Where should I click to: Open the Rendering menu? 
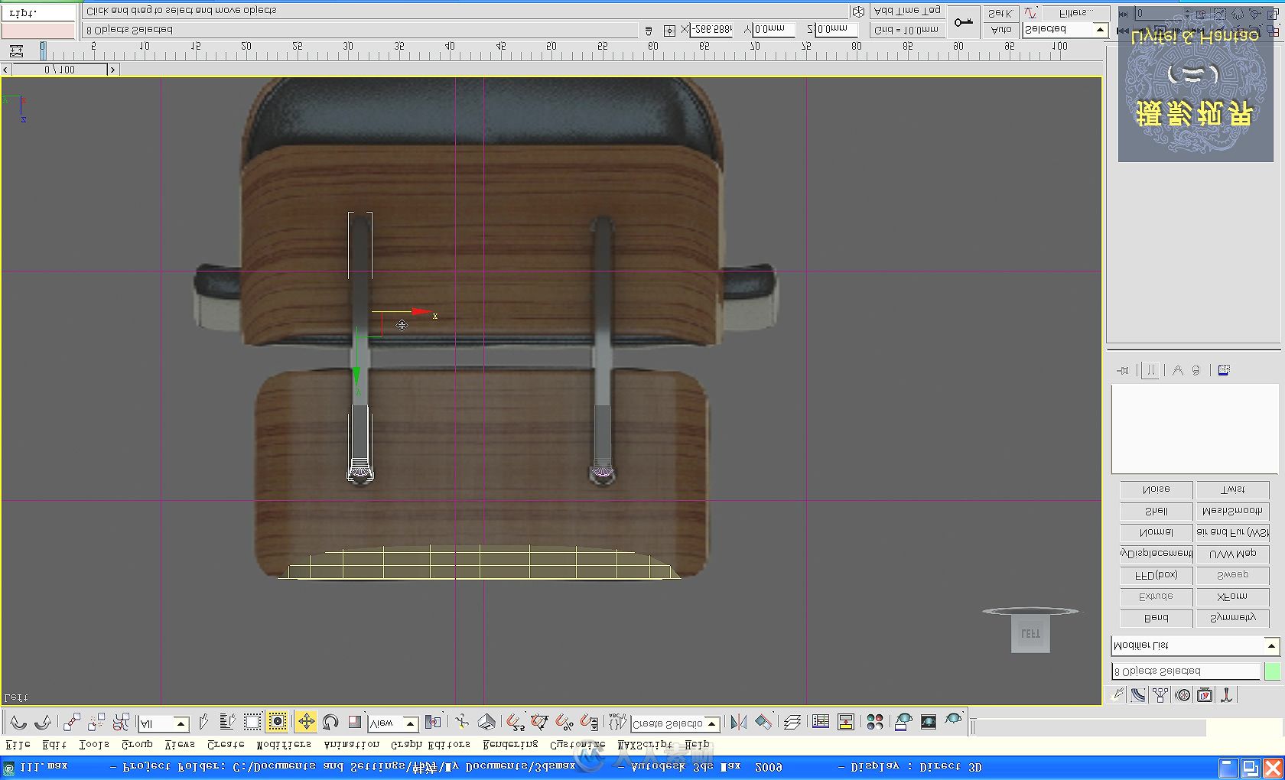[x=510, y=744]
